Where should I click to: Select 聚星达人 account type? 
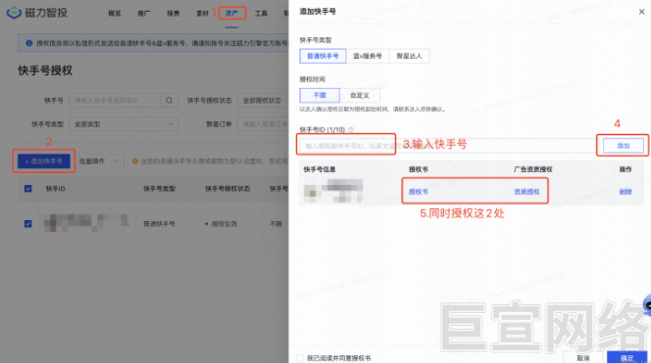tap(409, 56)
